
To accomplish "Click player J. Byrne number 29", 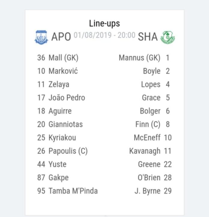I will click(x=153, y=191).
